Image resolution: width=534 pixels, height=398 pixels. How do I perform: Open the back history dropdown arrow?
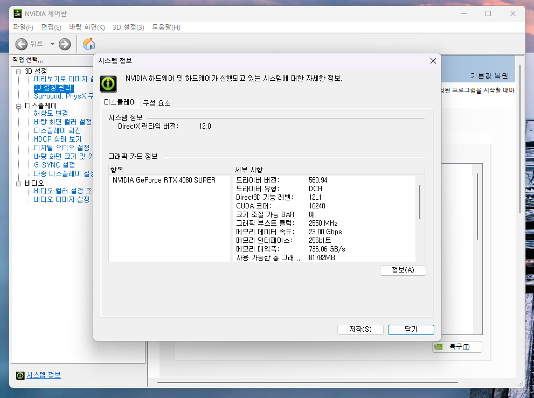coord(52,44)
